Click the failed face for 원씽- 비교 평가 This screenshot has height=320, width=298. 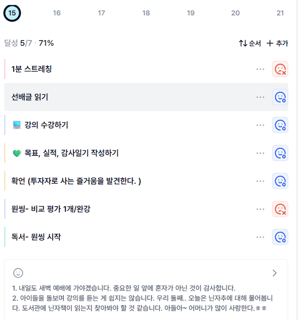pyautogui.click(x=280, y=209)
